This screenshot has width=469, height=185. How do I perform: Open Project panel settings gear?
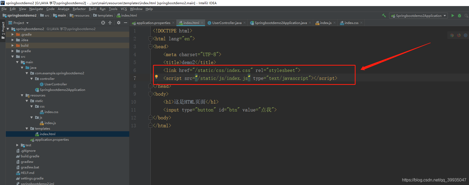pyautogui.click(x=119, y=23)
